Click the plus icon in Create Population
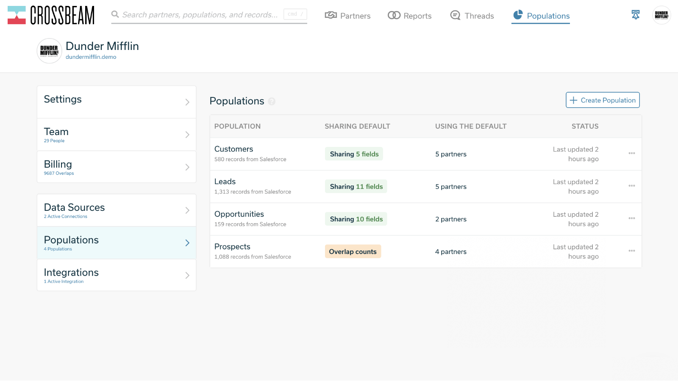This screenshot has width=678, height=381. [573, 100]
